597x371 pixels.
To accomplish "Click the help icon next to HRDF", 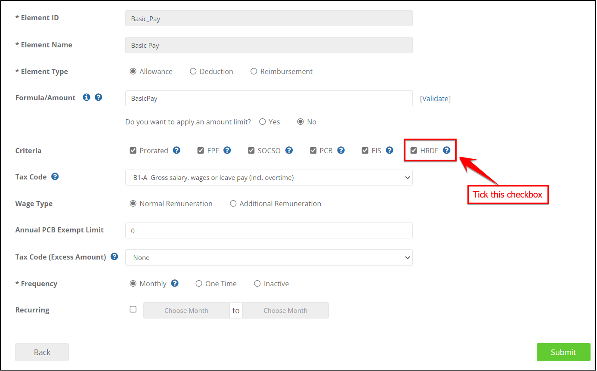I will [447, 150].
